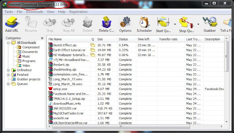Select the socketX.rar download row
Screen dimensions: 234x133
(136, 118)
